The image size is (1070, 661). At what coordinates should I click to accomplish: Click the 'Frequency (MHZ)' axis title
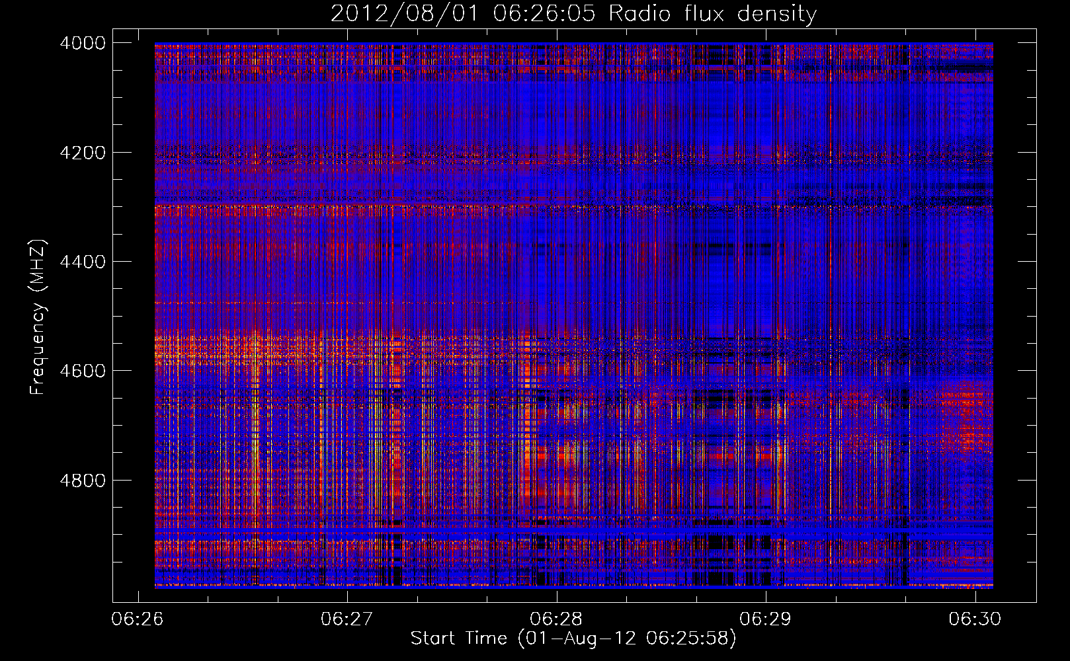38,317
